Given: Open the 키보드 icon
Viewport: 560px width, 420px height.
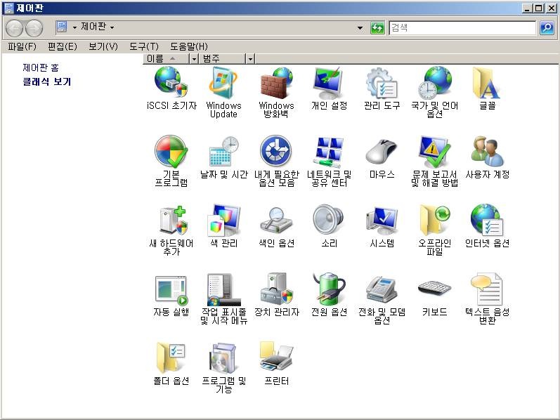Looking at the screenshot, I should coord(435,288).
